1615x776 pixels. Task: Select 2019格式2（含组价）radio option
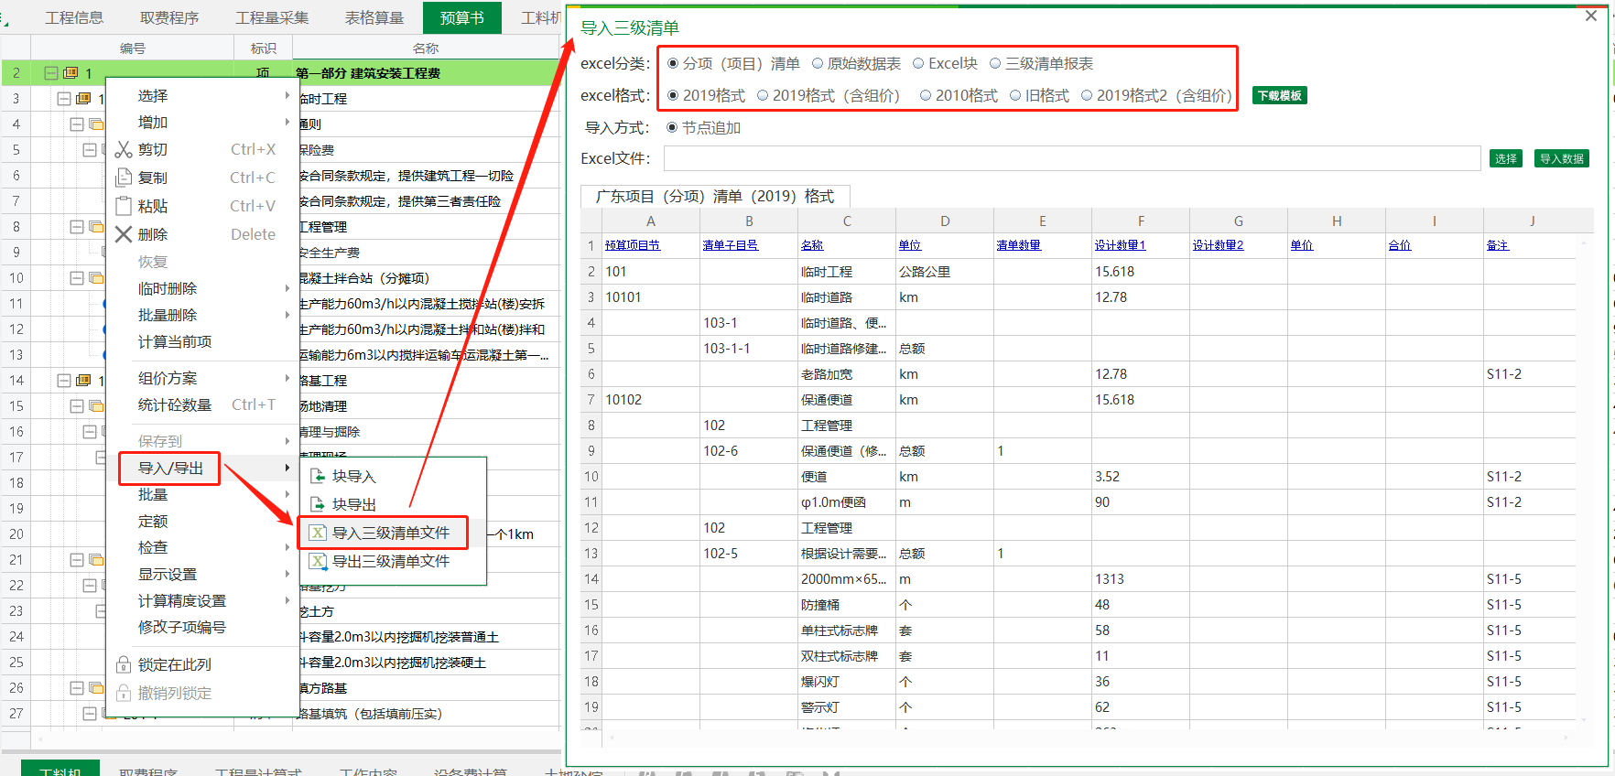(1087, 95)
